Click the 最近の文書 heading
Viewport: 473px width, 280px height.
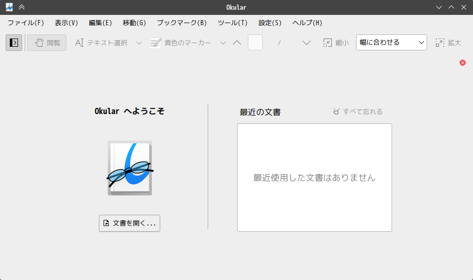pos(260,112)
